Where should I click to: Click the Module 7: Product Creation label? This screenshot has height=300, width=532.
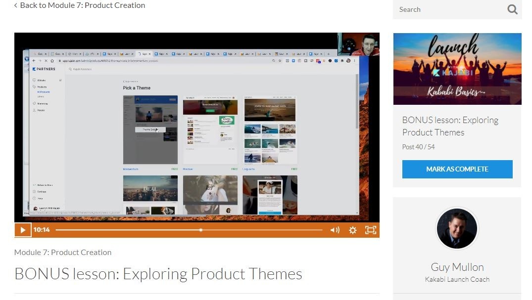coord(63,252)
